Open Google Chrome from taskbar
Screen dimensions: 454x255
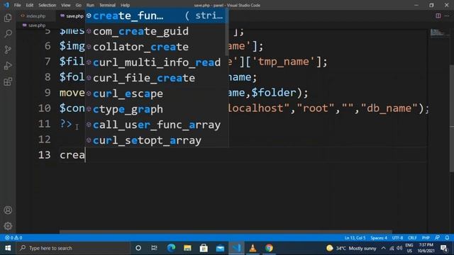[269, 248]
